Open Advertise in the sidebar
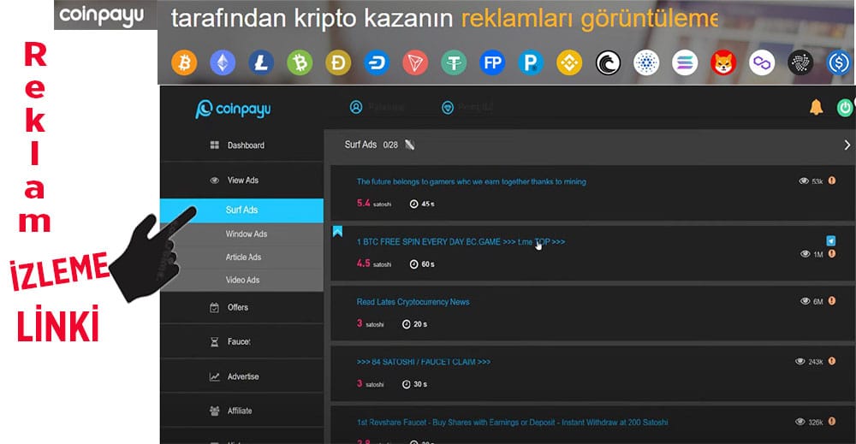Image resolution: width=856 pixels, height=444 pixels. 242,376
